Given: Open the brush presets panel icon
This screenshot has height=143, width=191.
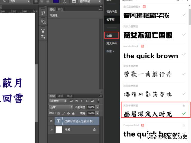Looking at the screenshot, I should click(x=43, y=30).
